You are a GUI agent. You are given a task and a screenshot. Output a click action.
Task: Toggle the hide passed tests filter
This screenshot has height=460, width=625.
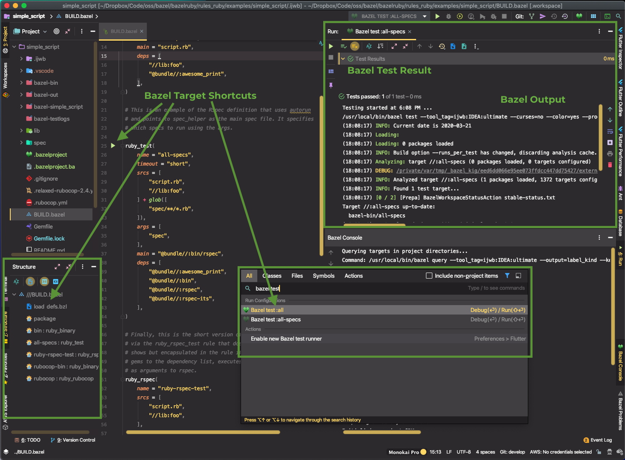click(x=354, y=46)
